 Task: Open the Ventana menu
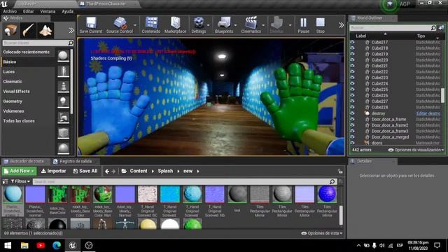(x=48, y=11)
